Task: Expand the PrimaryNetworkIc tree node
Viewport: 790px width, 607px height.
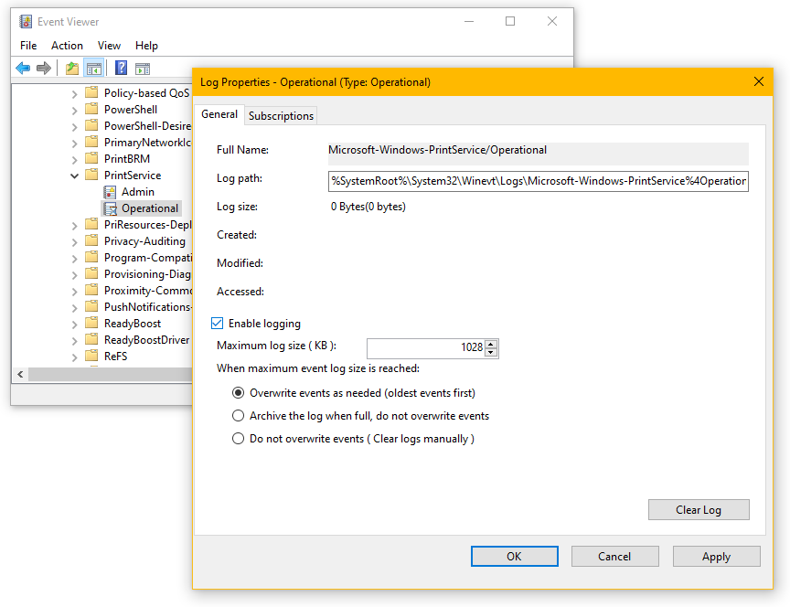Action: [x=74, y=144]
